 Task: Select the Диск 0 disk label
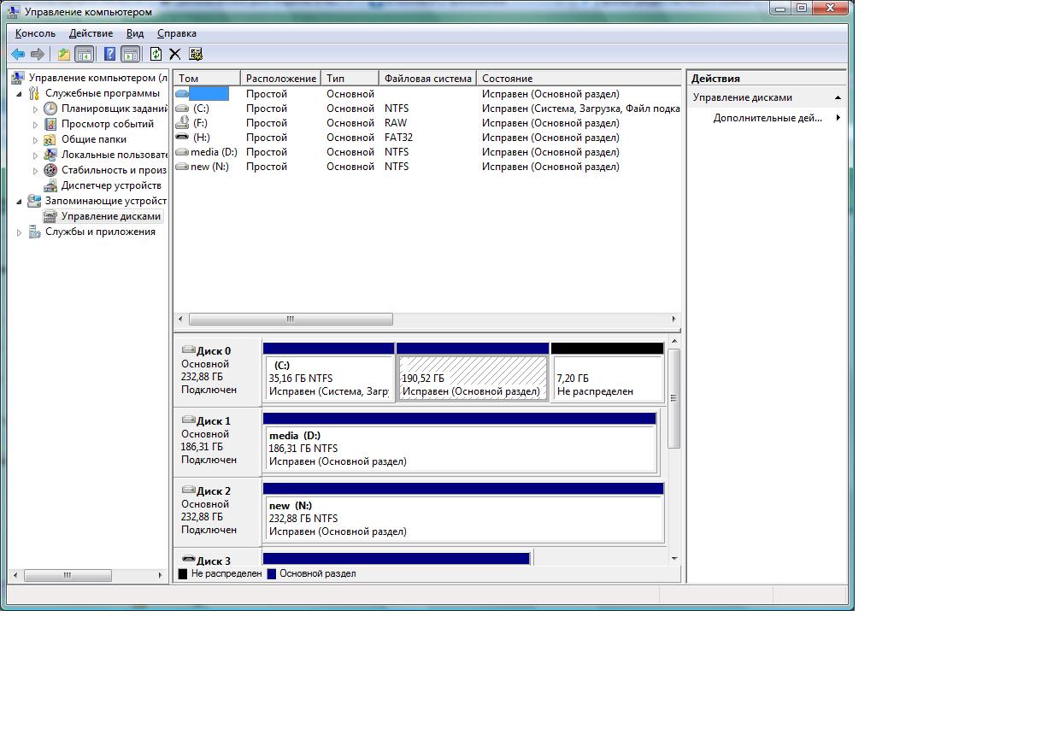click(214, 350)
